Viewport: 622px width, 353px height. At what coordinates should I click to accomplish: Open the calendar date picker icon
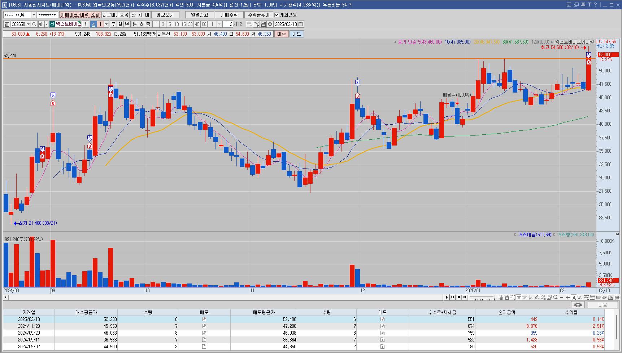coord(301,24)
